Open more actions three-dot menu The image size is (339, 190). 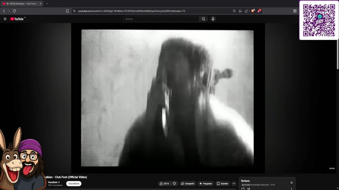point(234,184)
